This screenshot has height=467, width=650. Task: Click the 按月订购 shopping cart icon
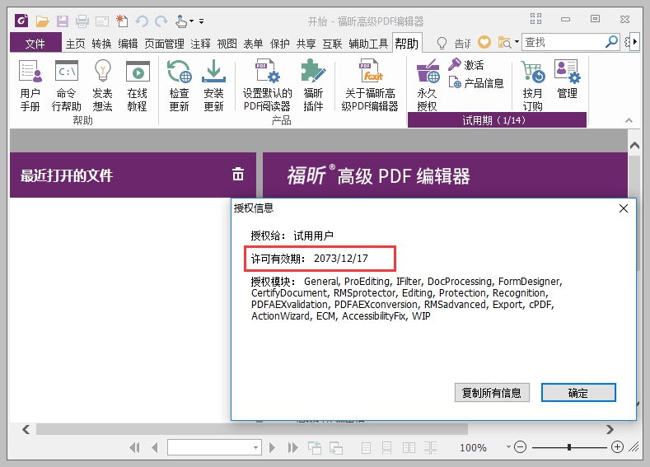point(533,72)
